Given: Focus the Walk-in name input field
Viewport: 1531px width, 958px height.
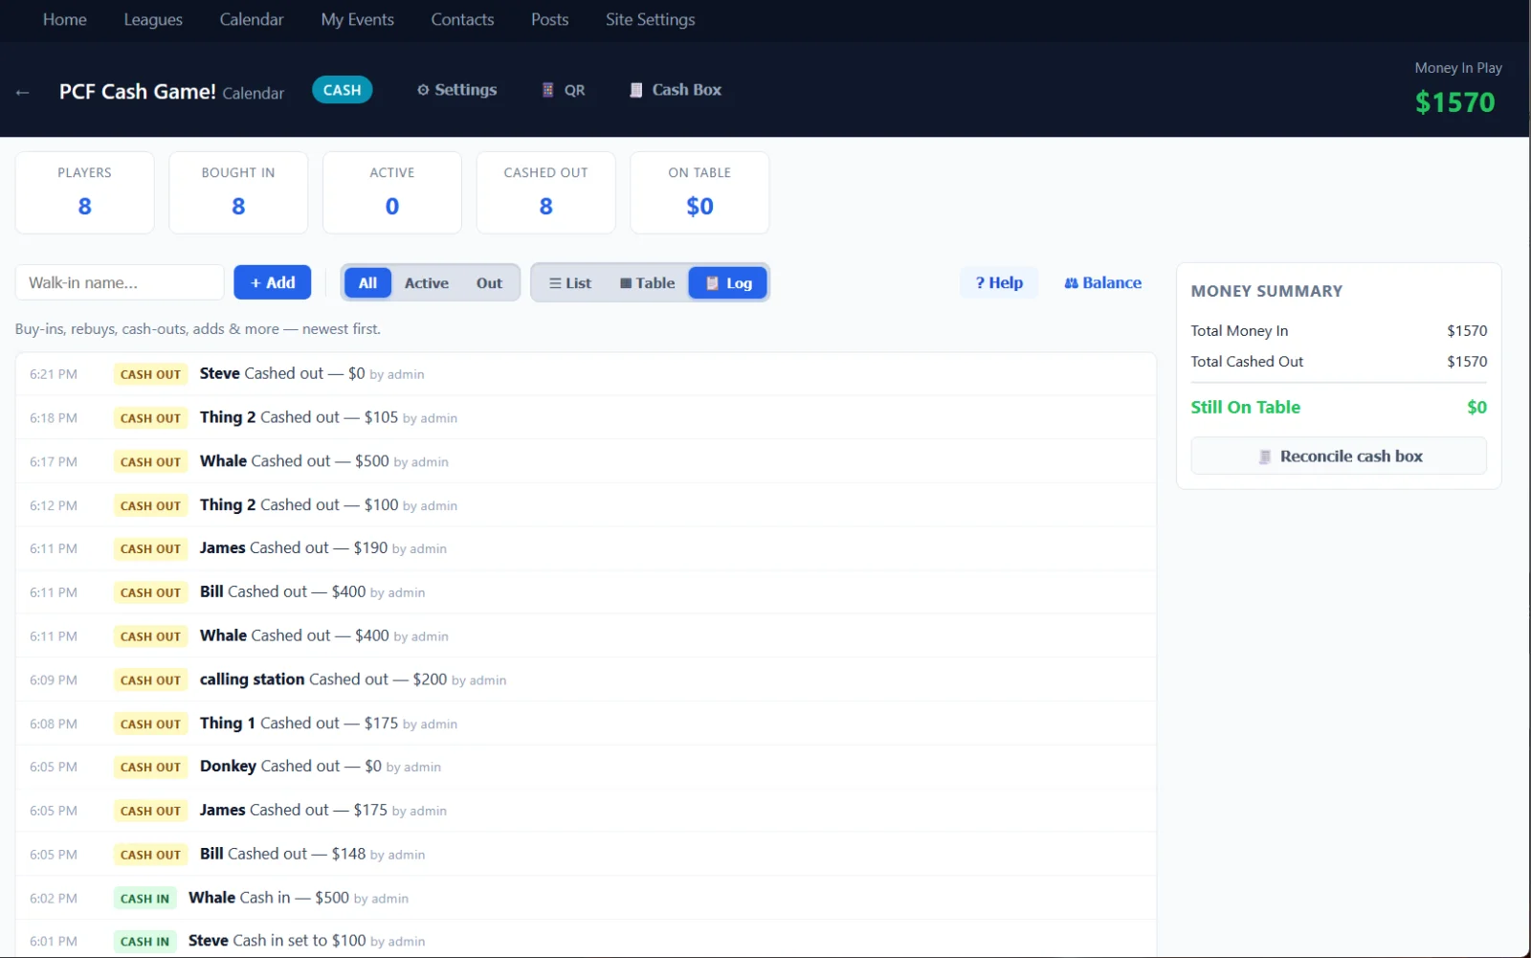Looking at the screenshot, I should 120,282.
